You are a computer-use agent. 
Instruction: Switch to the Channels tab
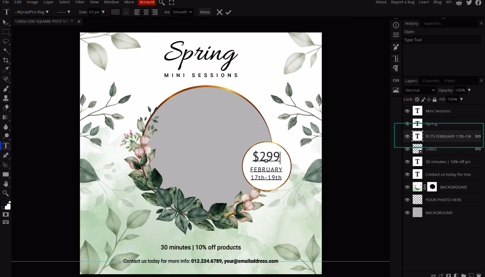[x=431, y=81]
